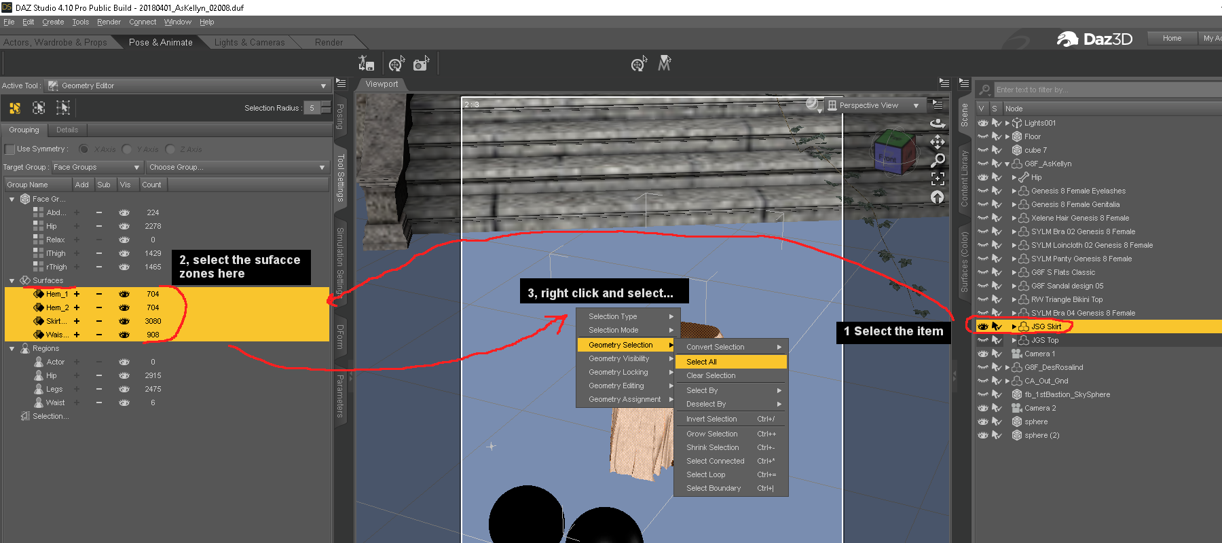Show the hidden Floor node
Screen dimensions: 1222x543
click(982, 136)
